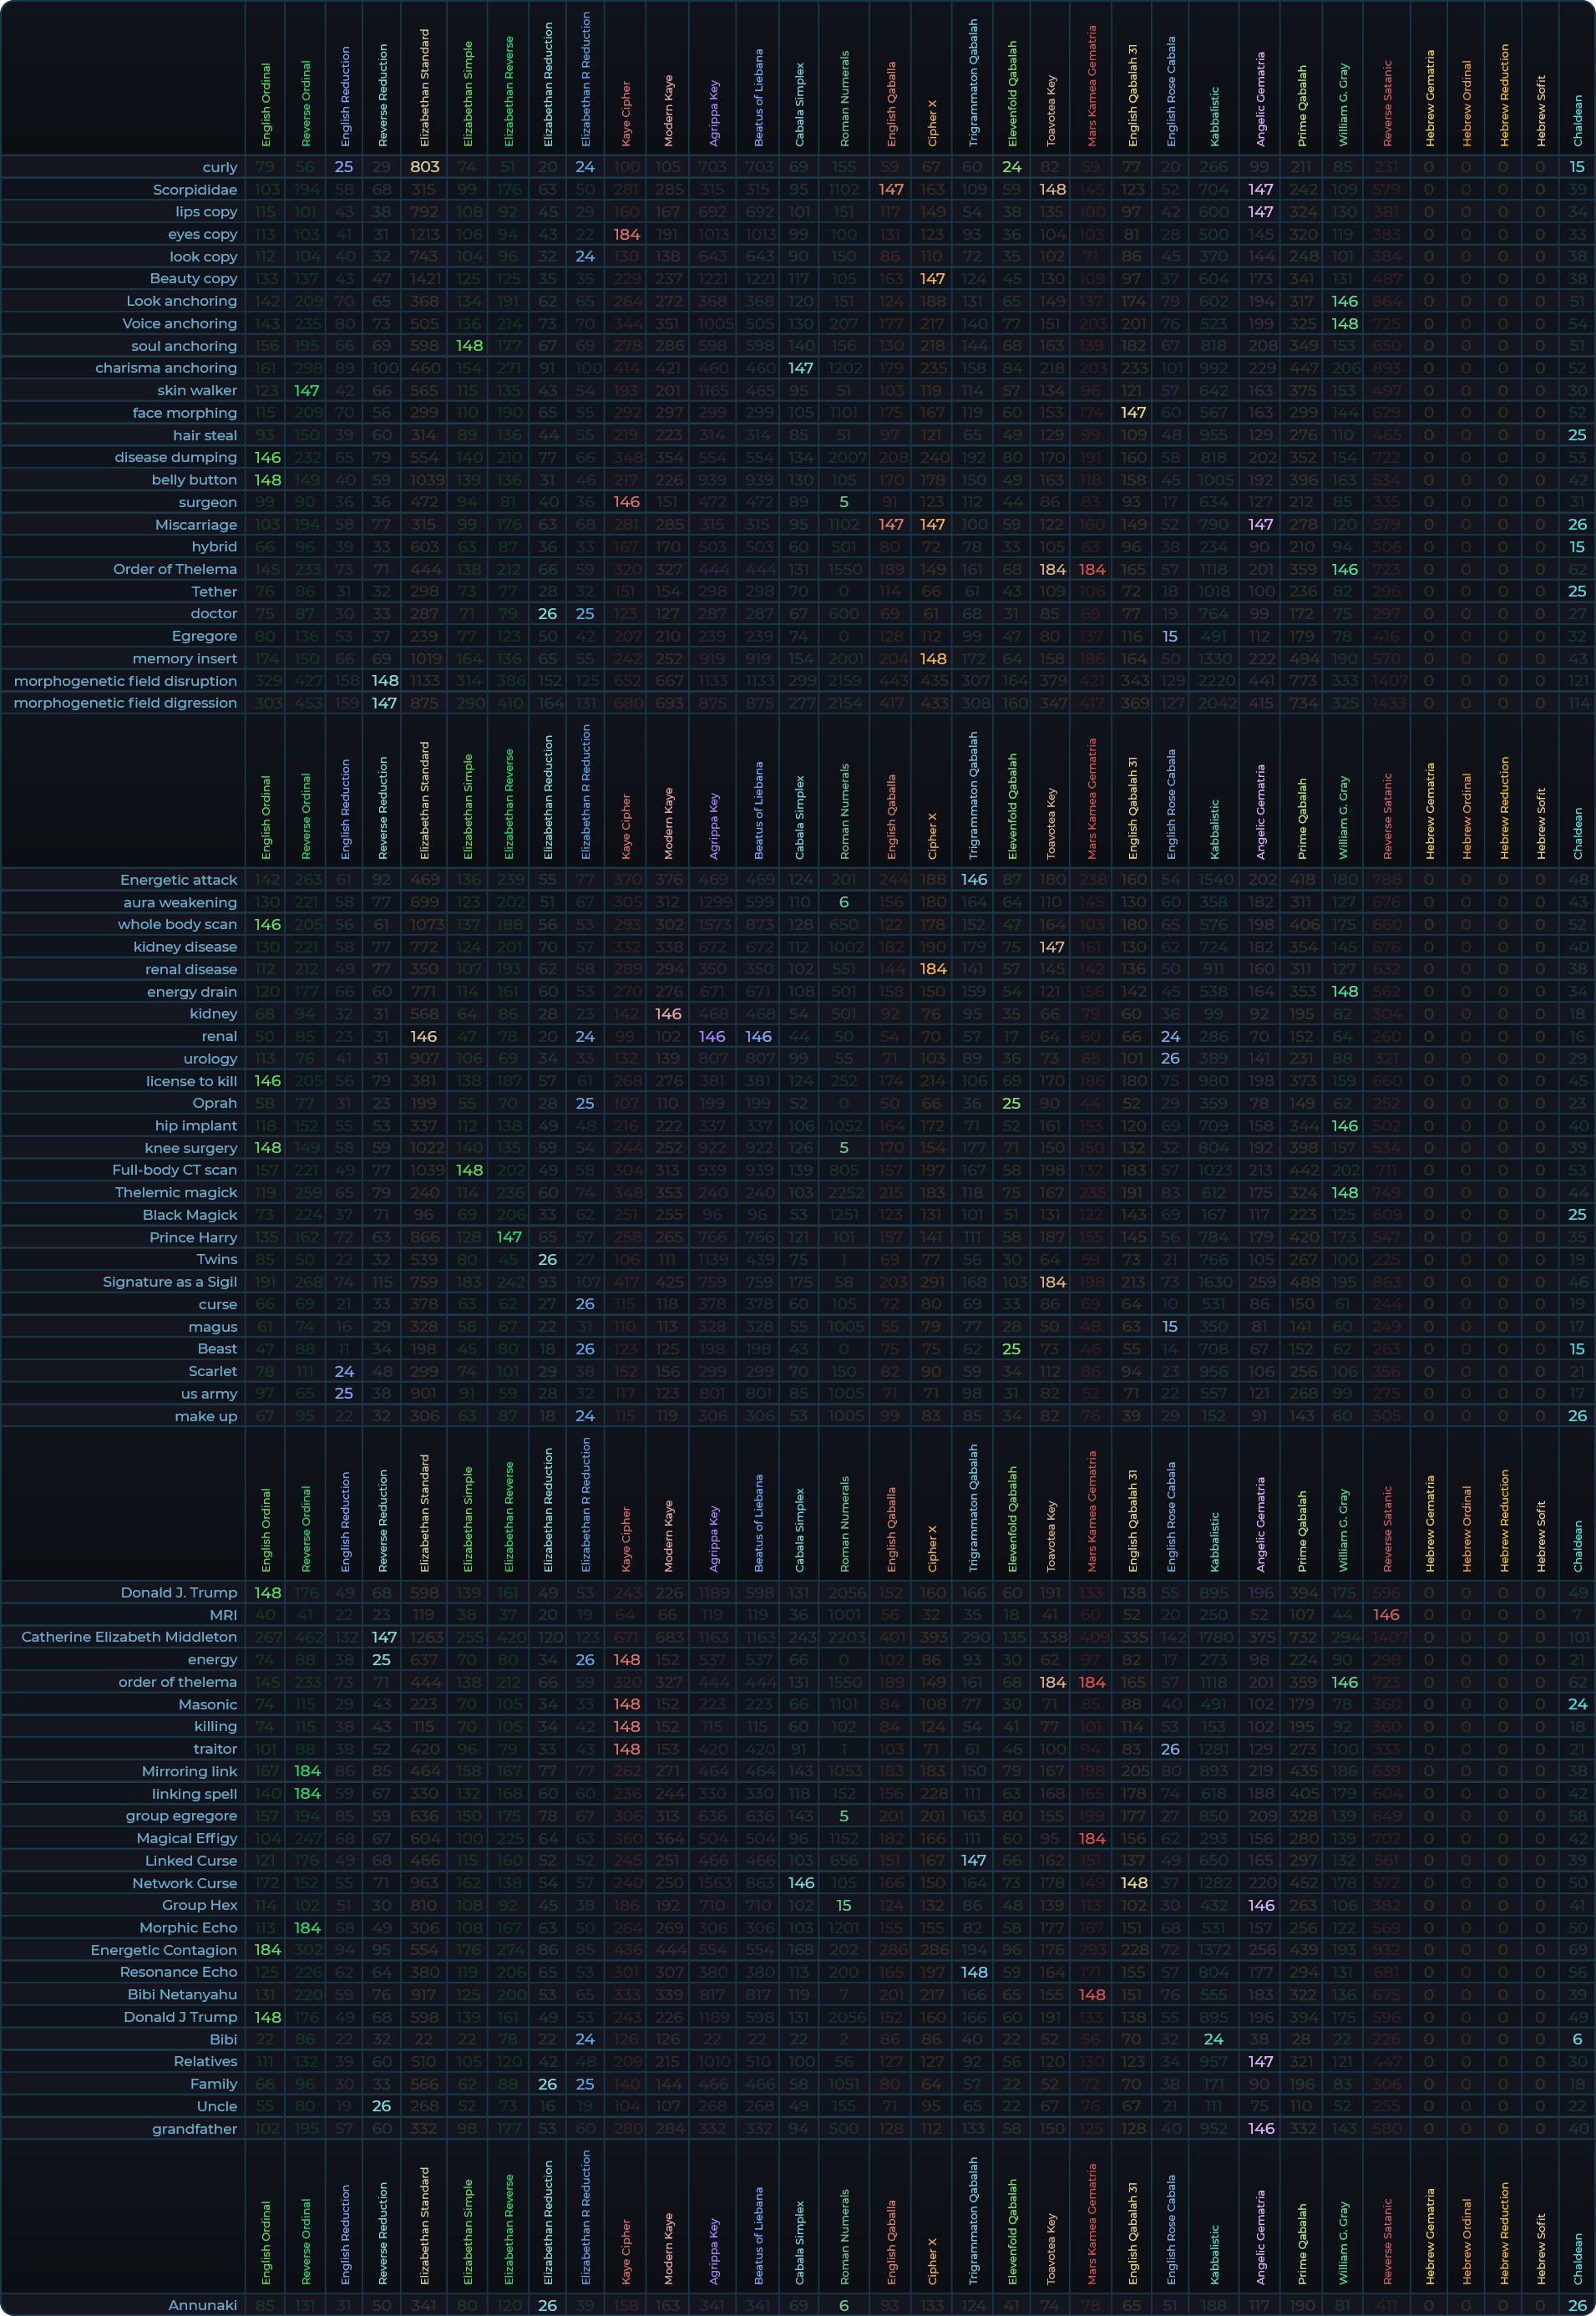Select 'Catherine Elizabeth Middleton' phrase entry
The height and width of the screenshot is (2316, 1596).
coord(129,1638)
